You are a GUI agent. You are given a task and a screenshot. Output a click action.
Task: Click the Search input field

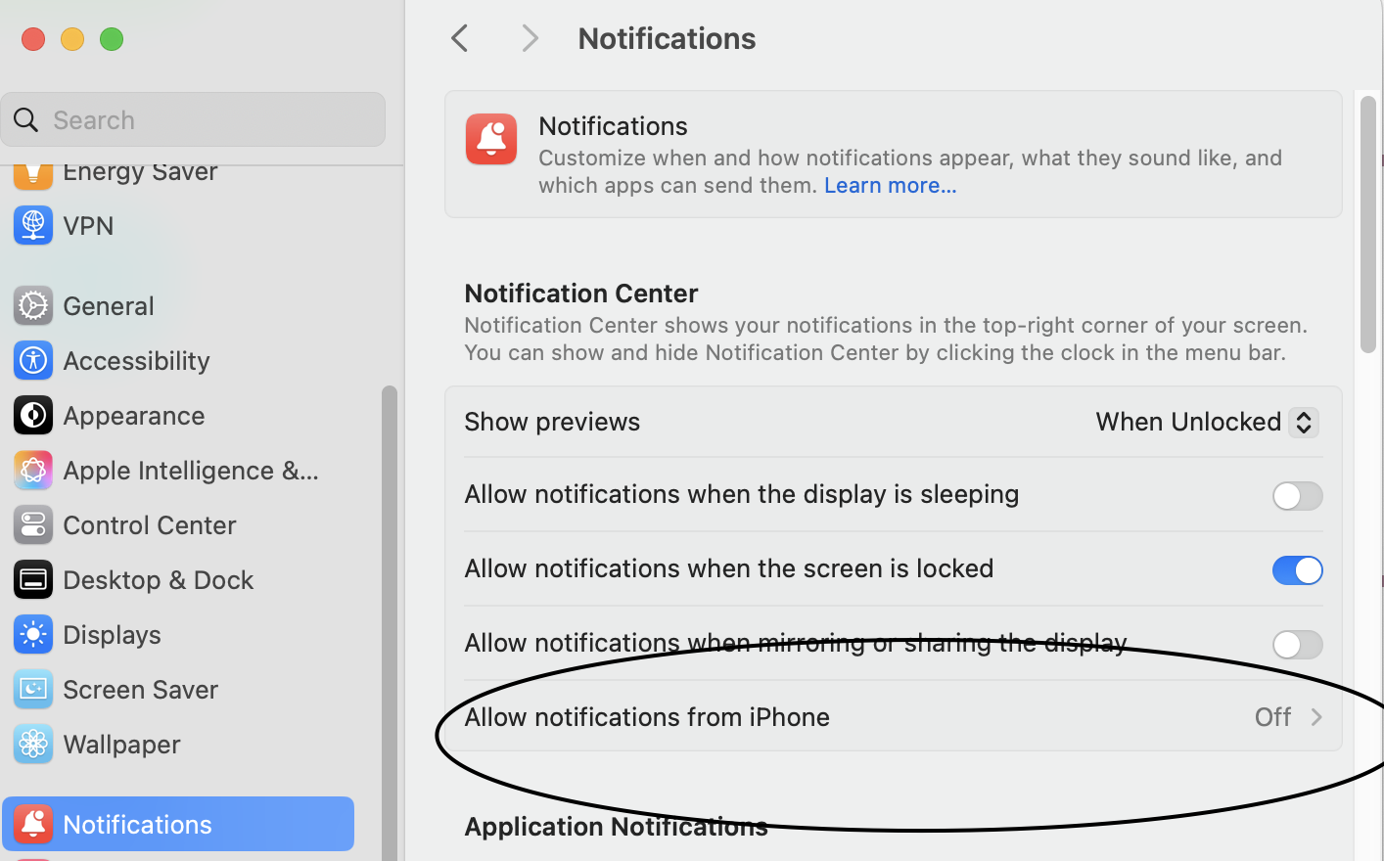coord(194,119)
